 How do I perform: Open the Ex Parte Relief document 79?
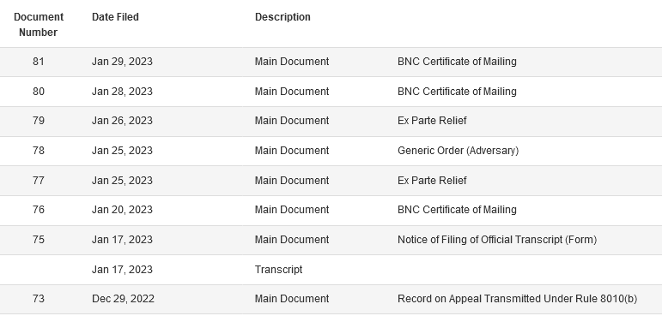(432, 121)
